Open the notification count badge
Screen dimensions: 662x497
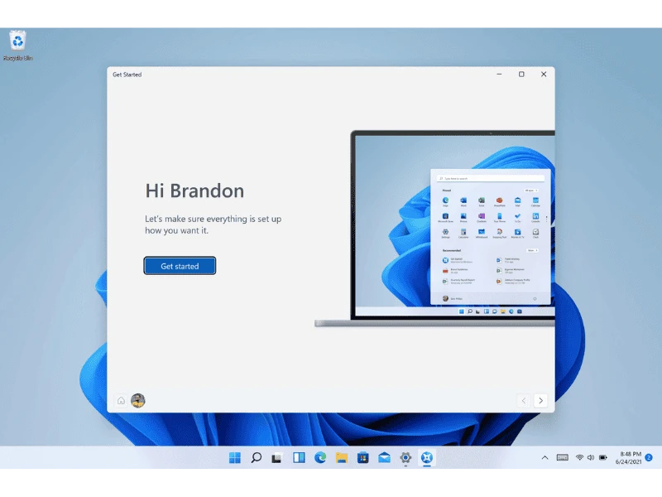click(649, 458)
